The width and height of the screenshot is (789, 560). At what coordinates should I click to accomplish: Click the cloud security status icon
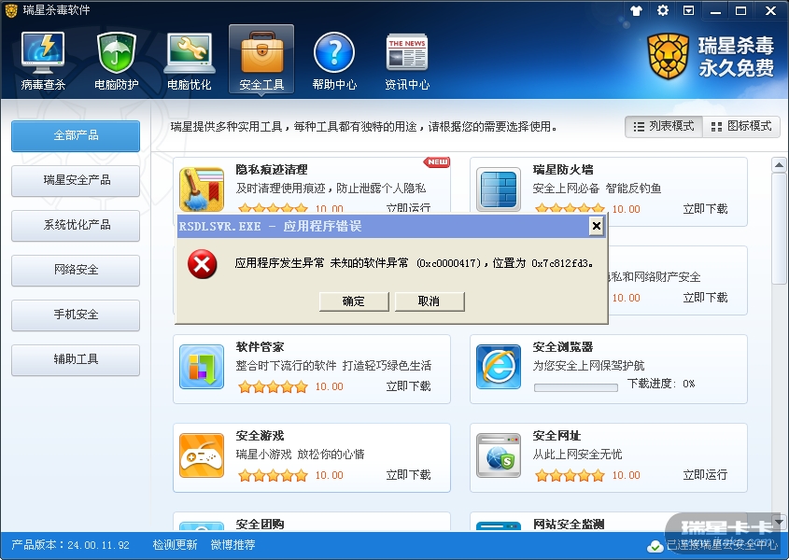click(655, 546)
